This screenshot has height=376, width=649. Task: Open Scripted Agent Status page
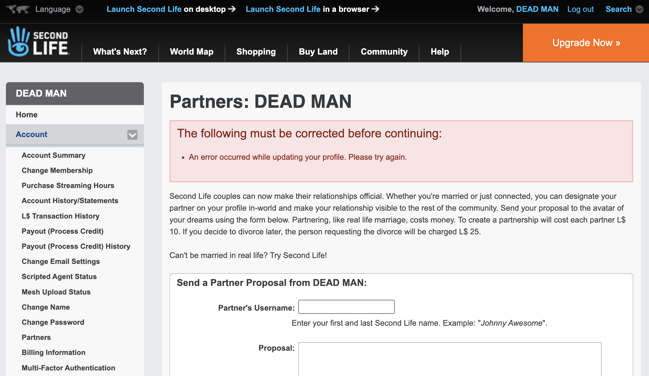(x=59, y=276)
